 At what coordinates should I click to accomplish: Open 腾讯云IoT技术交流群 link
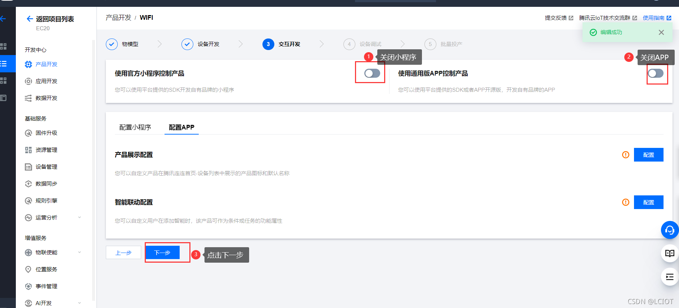pyautogui.click(x=604, y=18)
